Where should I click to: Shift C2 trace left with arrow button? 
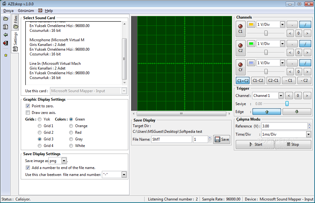(290, 53)
